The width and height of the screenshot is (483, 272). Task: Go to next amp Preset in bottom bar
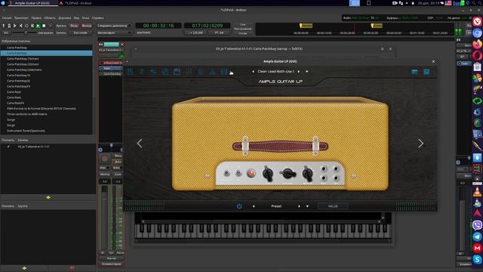tap(299, 206)
